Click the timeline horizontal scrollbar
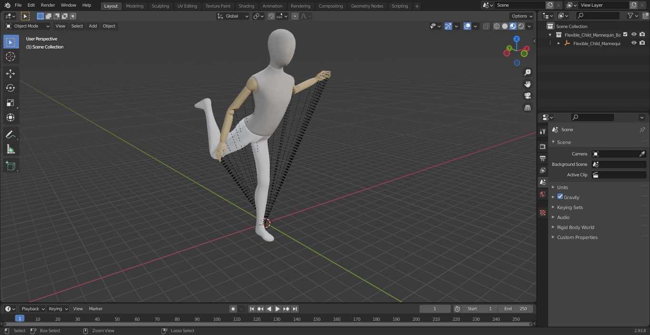 pos(267,324)
